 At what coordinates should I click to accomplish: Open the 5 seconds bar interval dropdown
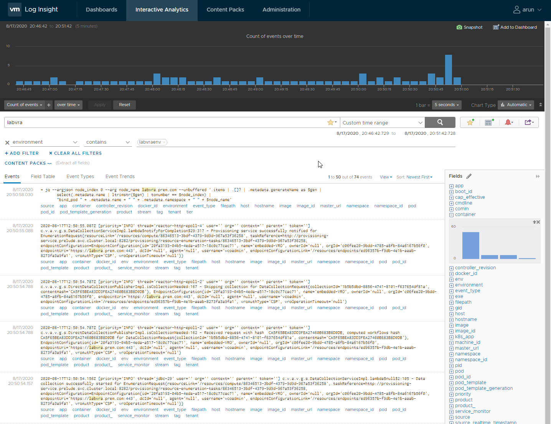tap(447, 105)
